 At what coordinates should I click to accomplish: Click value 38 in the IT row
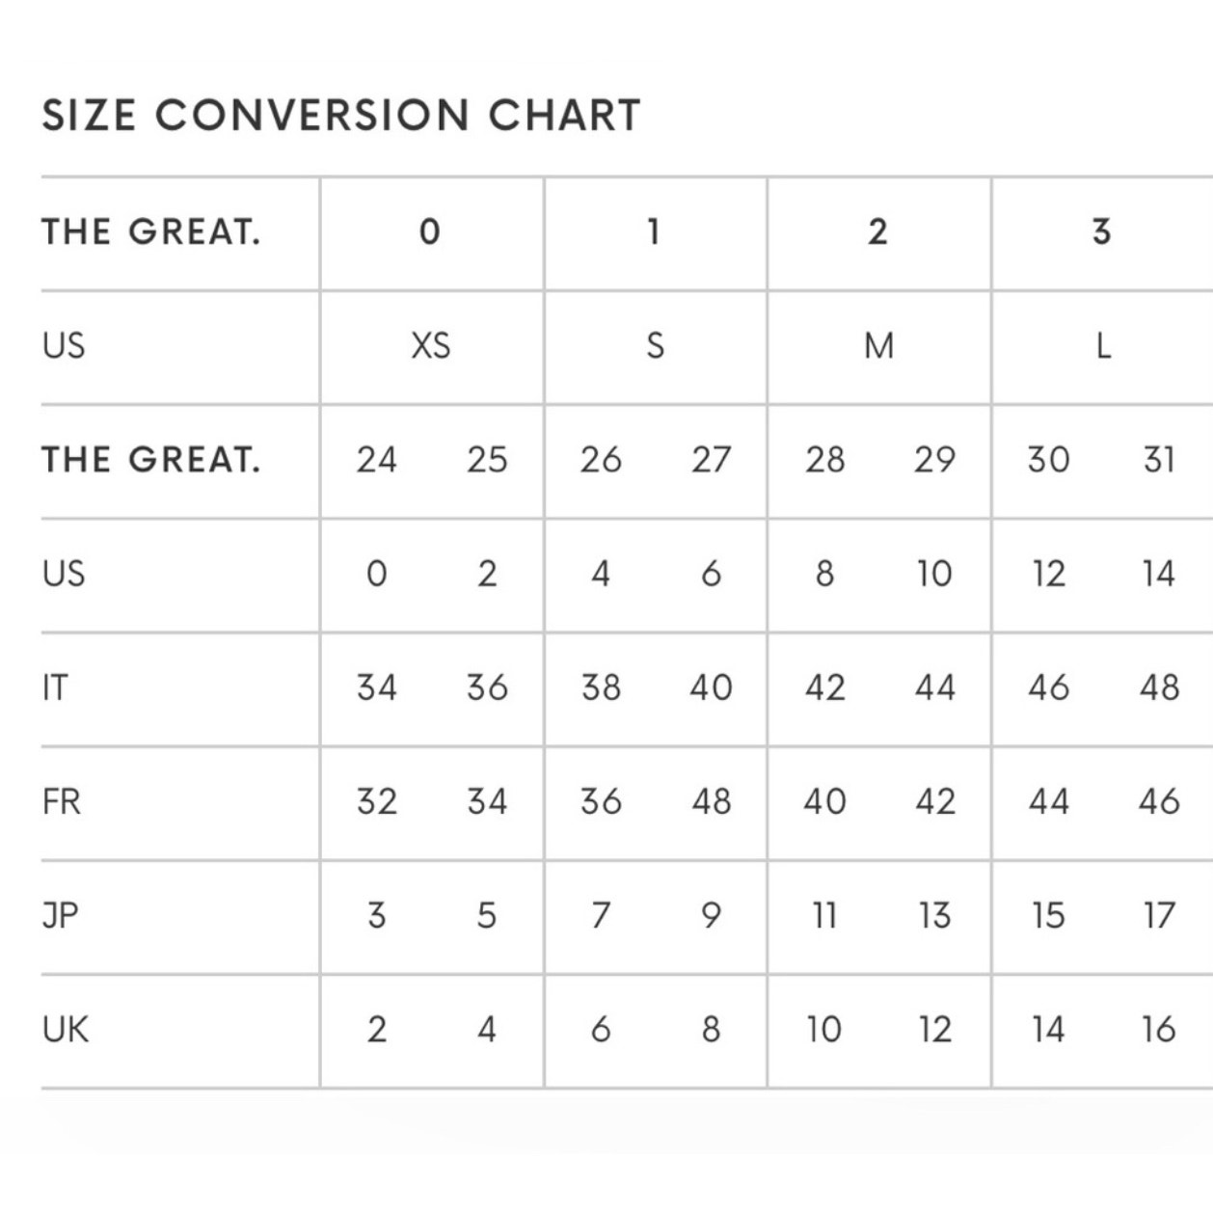coord(601,687)
